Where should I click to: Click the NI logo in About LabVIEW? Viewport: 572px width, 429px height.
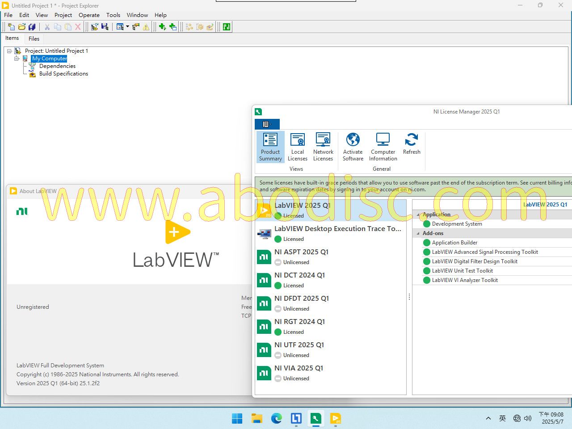tap(22, 211)
